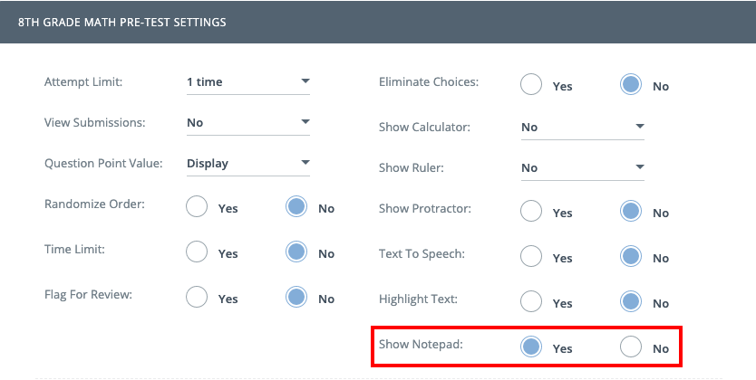Click Yes for Show Notepad
756x380 pixels.
532,347
